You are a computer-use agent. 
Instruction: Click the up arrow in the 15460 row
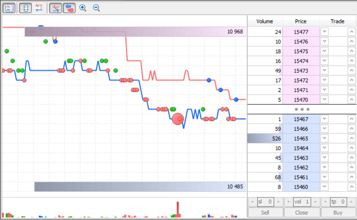click(352, 187)
